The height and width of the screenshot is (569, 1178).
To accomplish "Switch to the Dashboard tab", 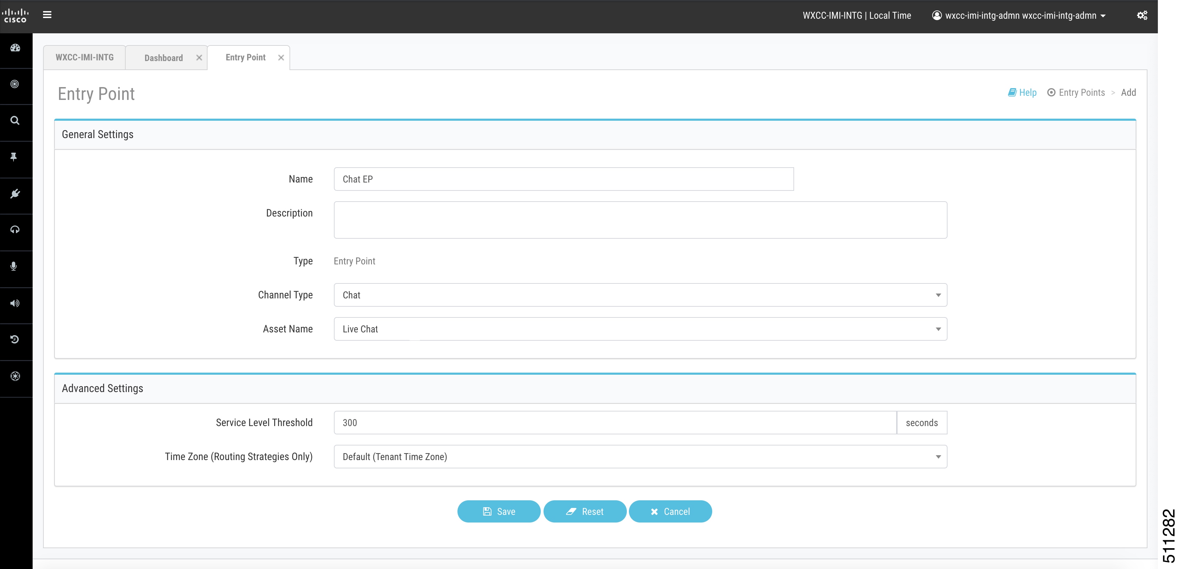I will 163,58.
